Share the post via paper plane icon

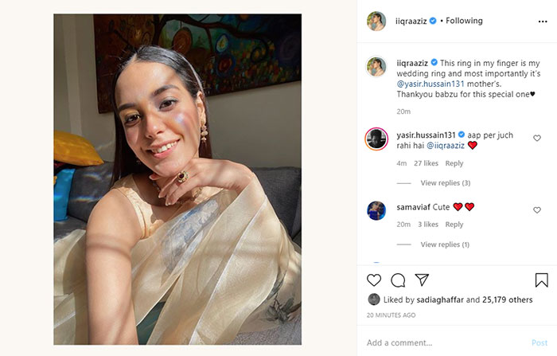[x=422, y=280]
